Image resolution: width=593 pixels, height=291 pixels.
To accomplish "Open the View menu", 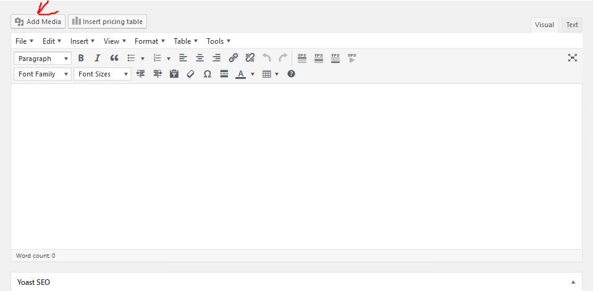I will pos(115,41).
